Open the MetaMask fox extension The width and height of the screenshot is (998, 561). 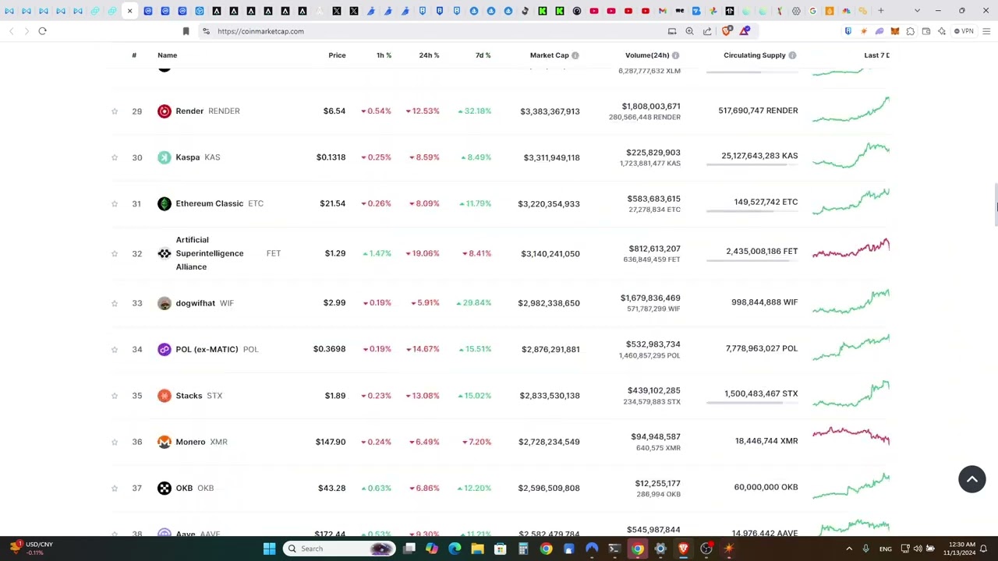(x=895, y=31)
